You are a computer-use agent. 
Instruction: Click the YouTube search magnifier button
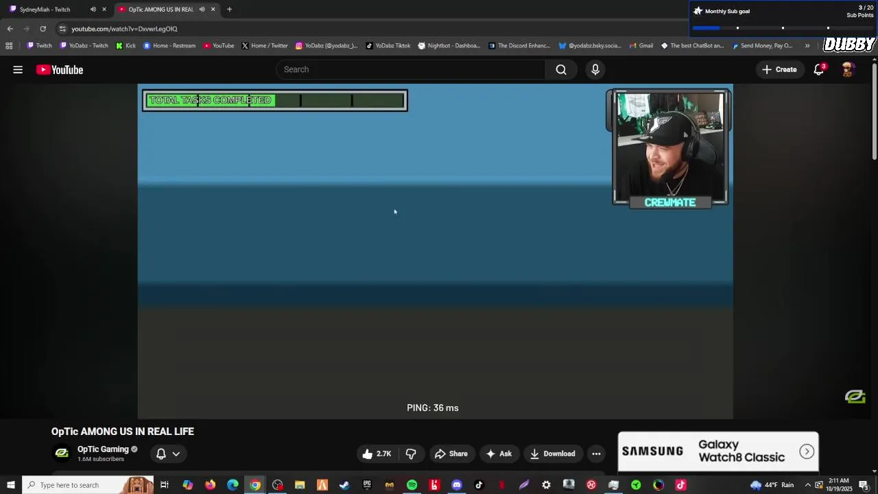coord(561,69)
